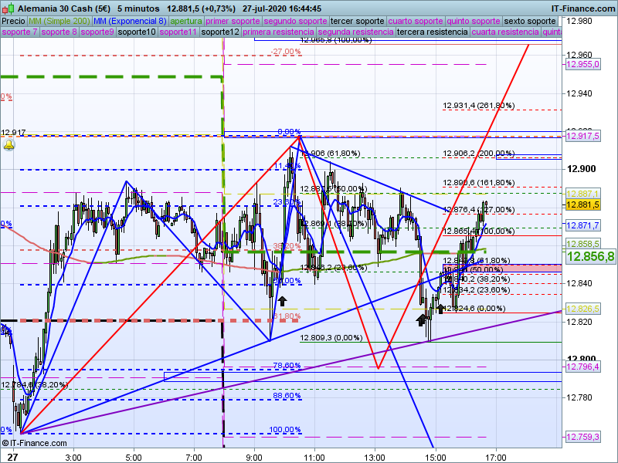Click the Alemania 30 Cash (5€) title
Viewport: 618px width, 463px height.
point(64,8)
